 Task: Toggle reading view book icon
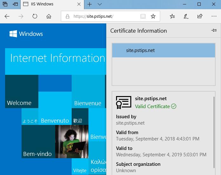[143, 16]
